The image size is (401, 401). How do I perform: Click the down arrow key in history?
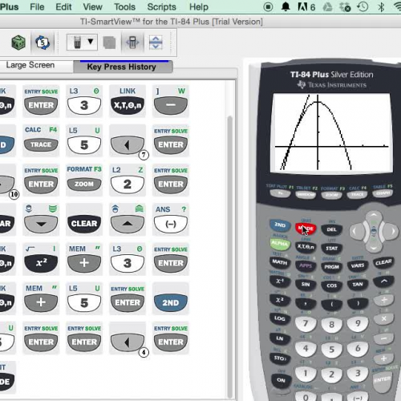(41, 224)
